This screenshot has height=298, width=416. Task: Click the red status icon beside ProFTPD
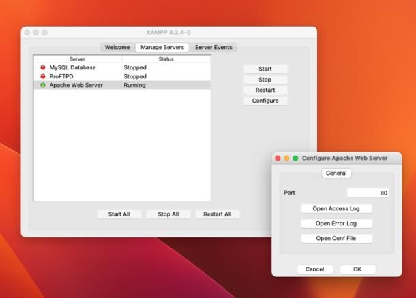coord(43,76)
